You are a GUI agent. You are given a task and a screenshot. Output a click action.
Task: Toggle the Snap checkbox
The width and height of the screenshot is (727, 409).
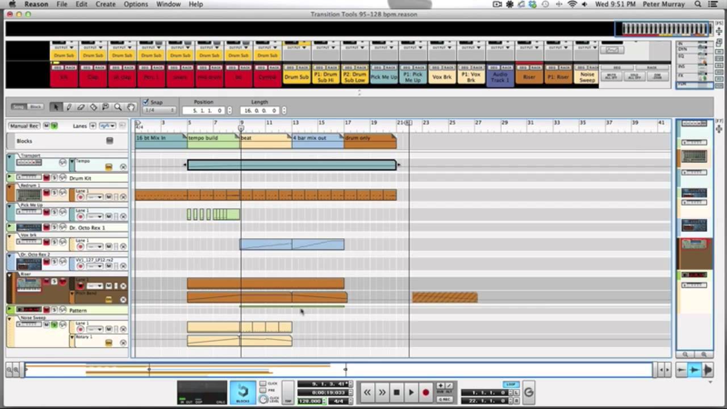pos(146,102)
